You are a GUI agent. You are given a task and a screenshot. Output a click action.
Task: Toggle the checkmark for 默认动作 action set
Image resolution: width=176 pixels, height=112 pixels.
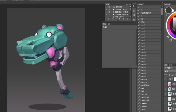coord(107,7)
